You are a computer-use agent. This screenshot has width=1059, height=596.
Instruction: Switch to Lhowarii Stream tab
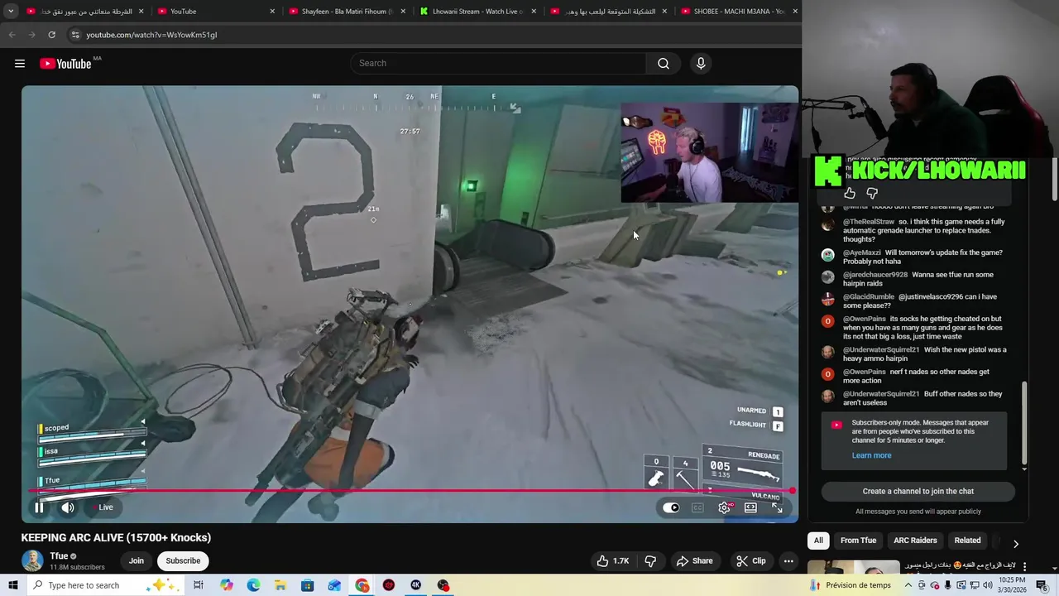click(477, 12)
